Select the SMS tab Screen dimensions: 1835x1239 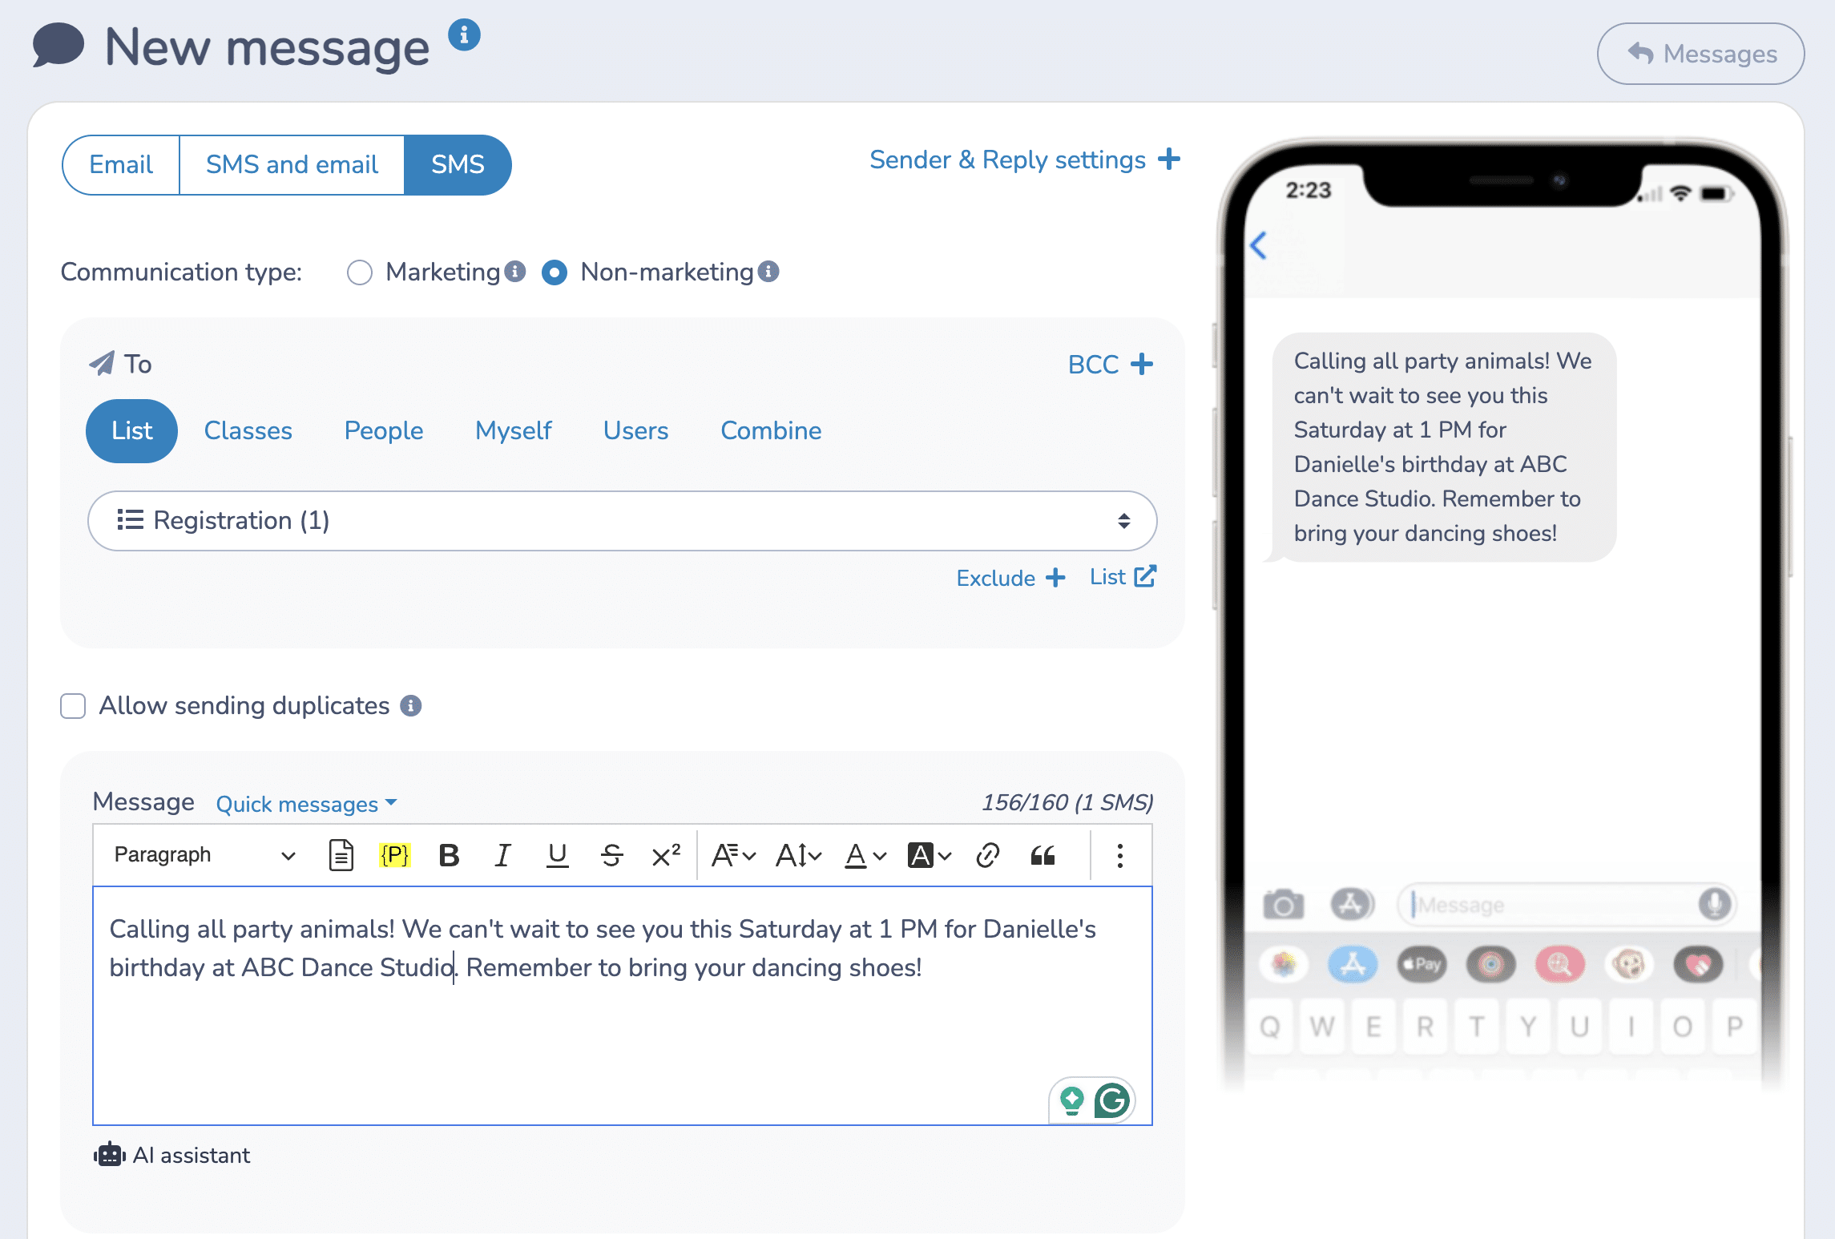click(x=458, y=164)
